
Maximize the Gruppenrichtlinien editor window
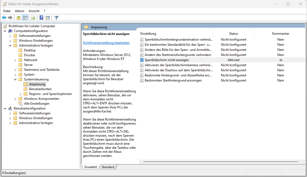tap(288, 4)
